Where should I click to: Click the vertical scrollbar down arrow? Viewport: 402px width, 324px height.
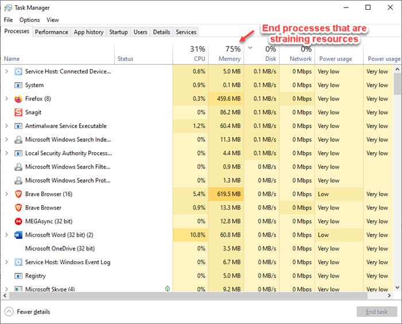[x=397, y=288]
